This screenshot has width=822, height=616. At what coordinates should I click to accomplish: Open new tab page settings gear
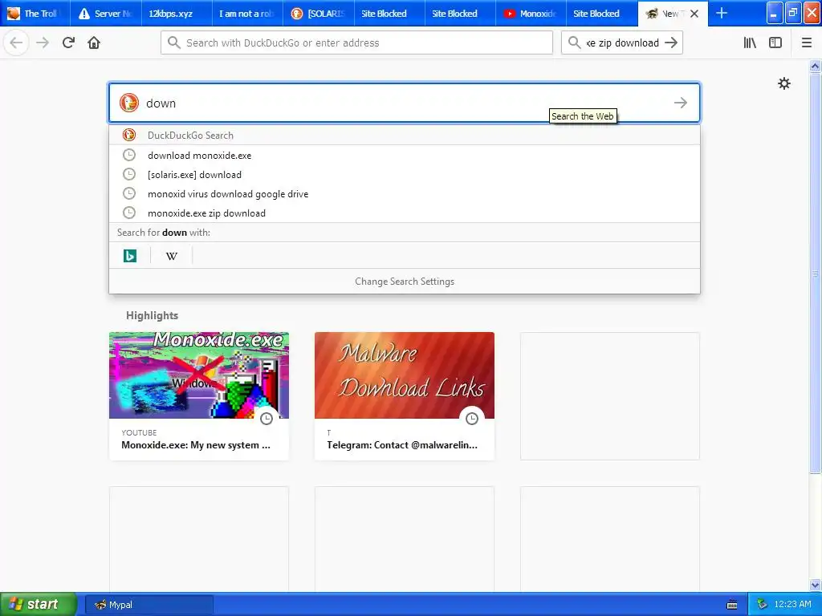pos(784,83)
